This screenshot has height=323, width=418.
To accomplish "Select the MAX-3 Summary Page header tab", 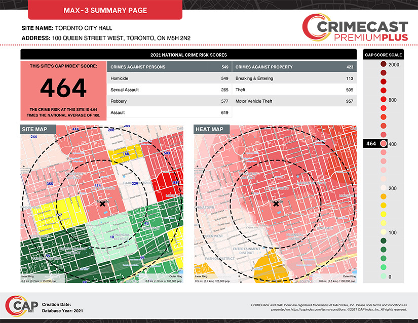I will (105, 10).
